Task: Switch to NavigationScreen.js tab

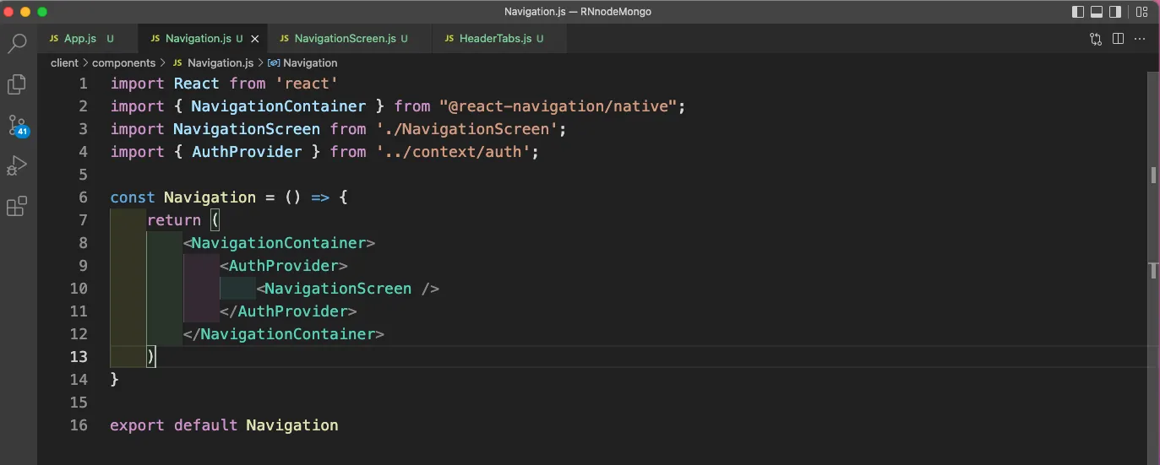Action: point(351,39)
